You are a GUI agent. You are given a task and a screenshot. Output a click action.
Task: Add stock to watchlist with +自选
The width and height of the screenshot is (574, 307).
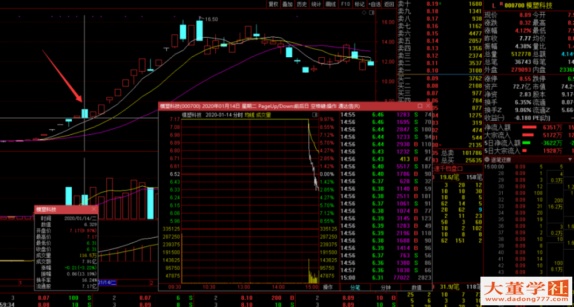[374, 4]
